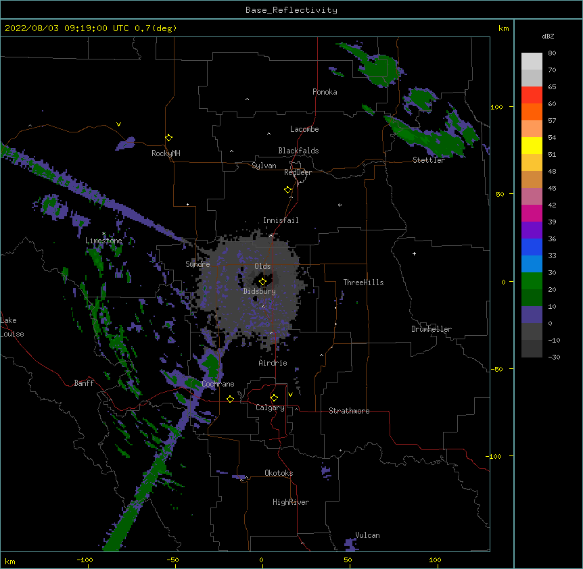This screenshot has height=569, width=583.
Task: Select the royal blue legend swatch below 36
Action: pos(532,247)
